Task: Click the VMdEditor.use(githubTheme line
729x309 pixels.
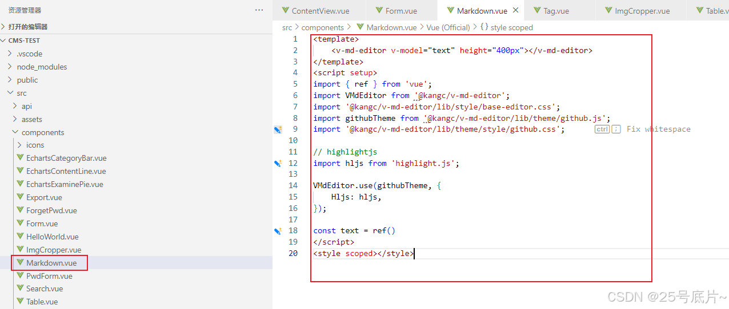Action: (377, 185)
